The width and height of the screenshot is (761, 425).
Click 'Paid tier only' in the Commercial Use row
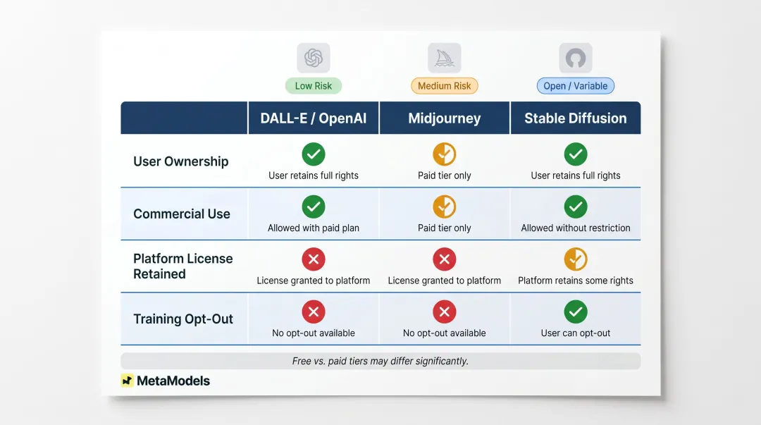click(x=445, y=228)
